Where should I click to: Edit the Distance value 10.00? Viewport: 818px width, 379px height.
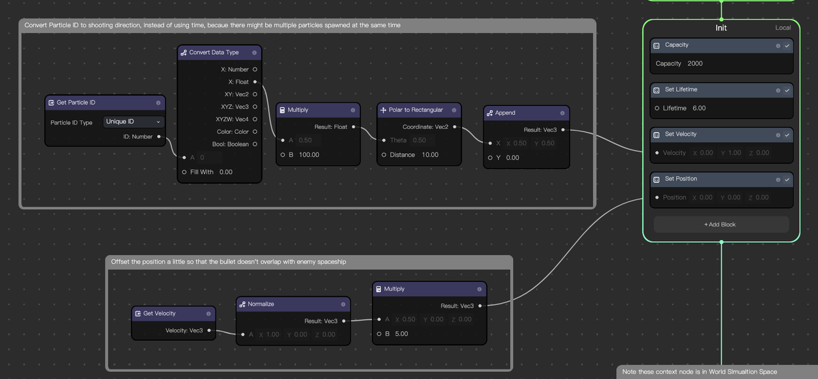coord(430,155)
